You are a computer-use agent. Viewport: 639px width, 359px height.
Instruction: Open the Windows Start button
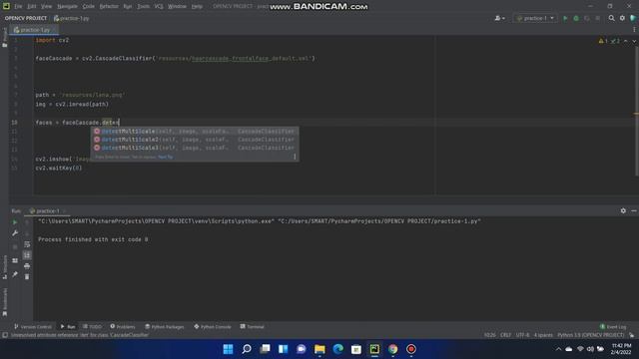click(229, 349)
